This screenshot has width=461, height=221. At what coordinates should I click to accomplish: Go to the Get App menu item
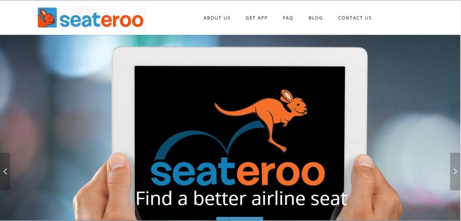[256, 18]
